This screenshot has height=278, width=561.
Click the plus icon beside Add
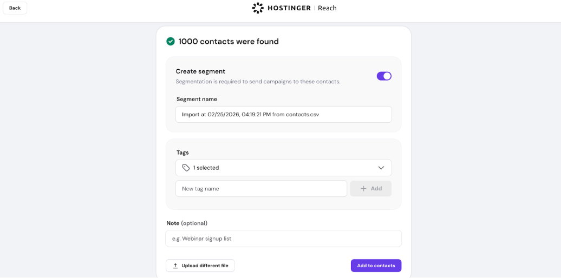coord(363,189)
